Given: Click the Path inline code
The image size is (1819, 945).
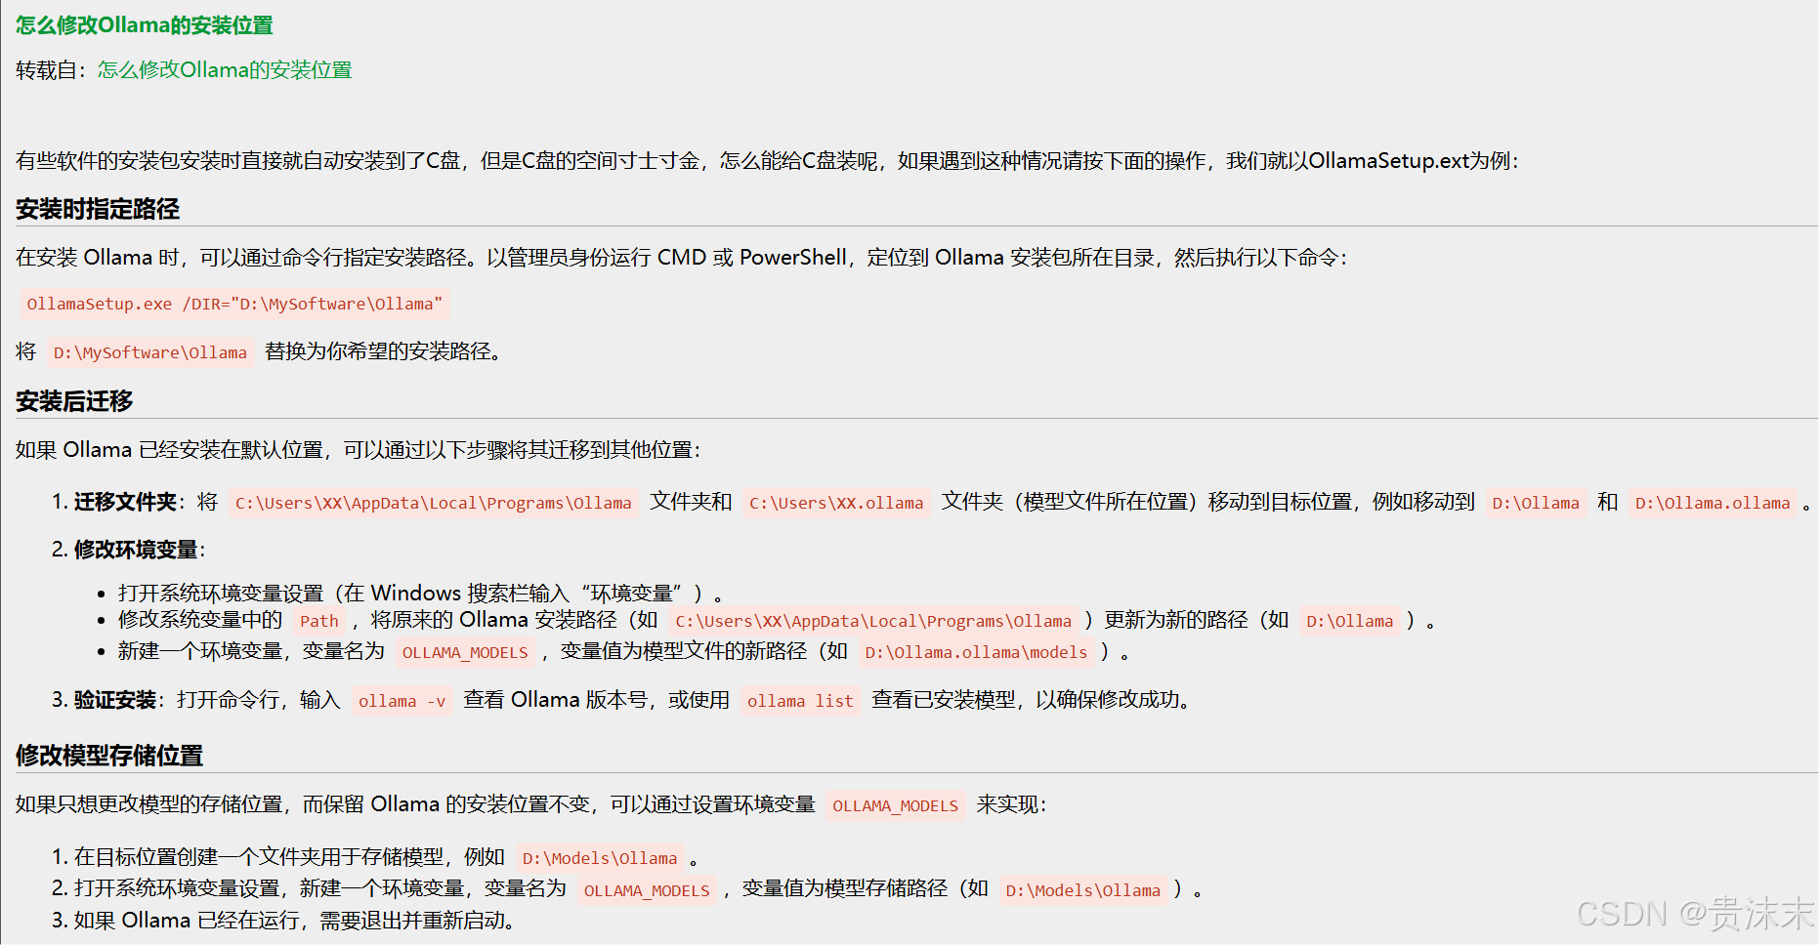Looking at the screenshot, I should [x=319, y=621].
